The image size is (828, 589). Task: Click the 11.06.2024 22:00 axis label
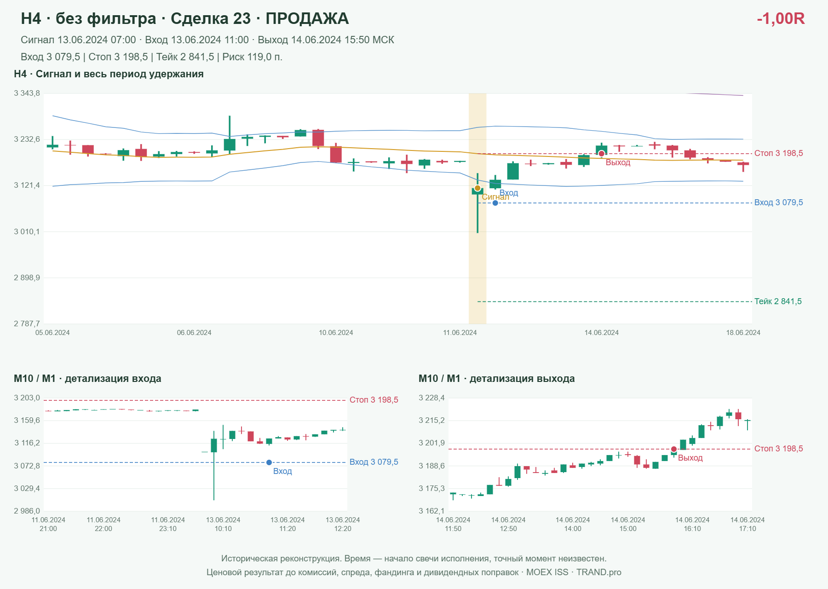103,524
